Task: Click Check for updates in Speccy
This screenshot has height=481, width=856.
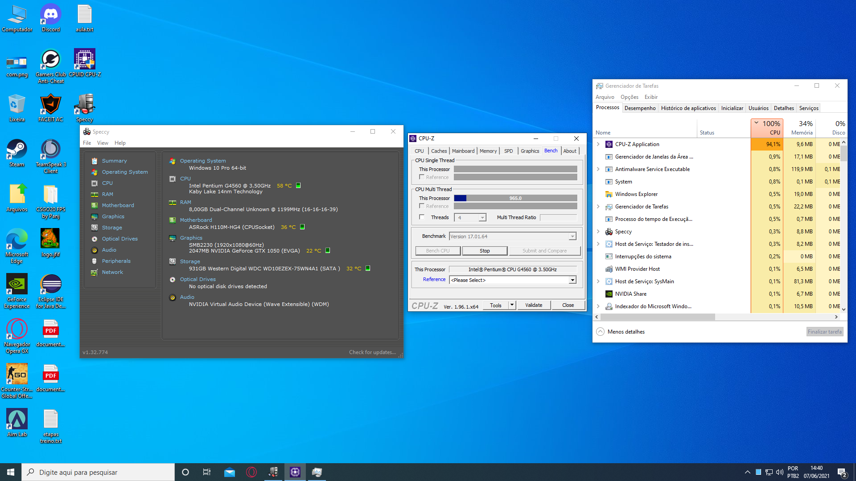Action: (372, 352)
